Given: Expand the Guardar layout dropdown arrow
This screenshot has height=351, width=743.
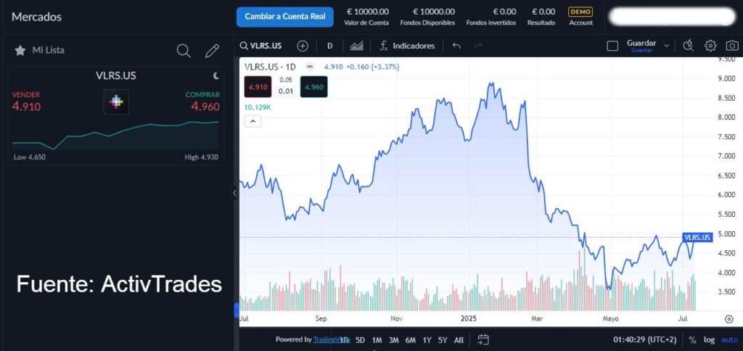Looking at the screenshot, I should click(x=667, y=46).
